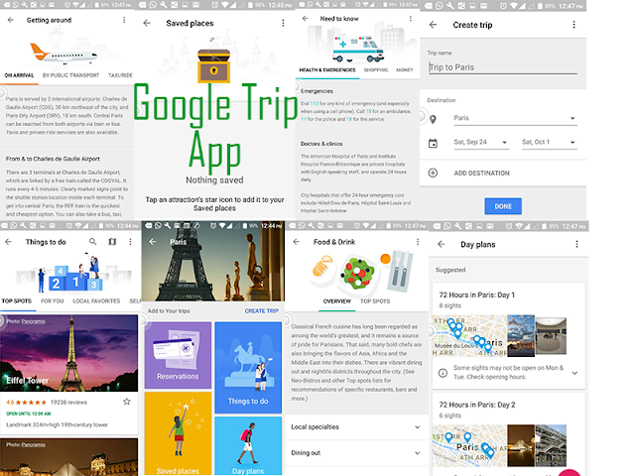Expand the opening hours notice on Day 1
The width and height of the screenshot is (635, 476).
pyautogui.click(x=574, y=373)
